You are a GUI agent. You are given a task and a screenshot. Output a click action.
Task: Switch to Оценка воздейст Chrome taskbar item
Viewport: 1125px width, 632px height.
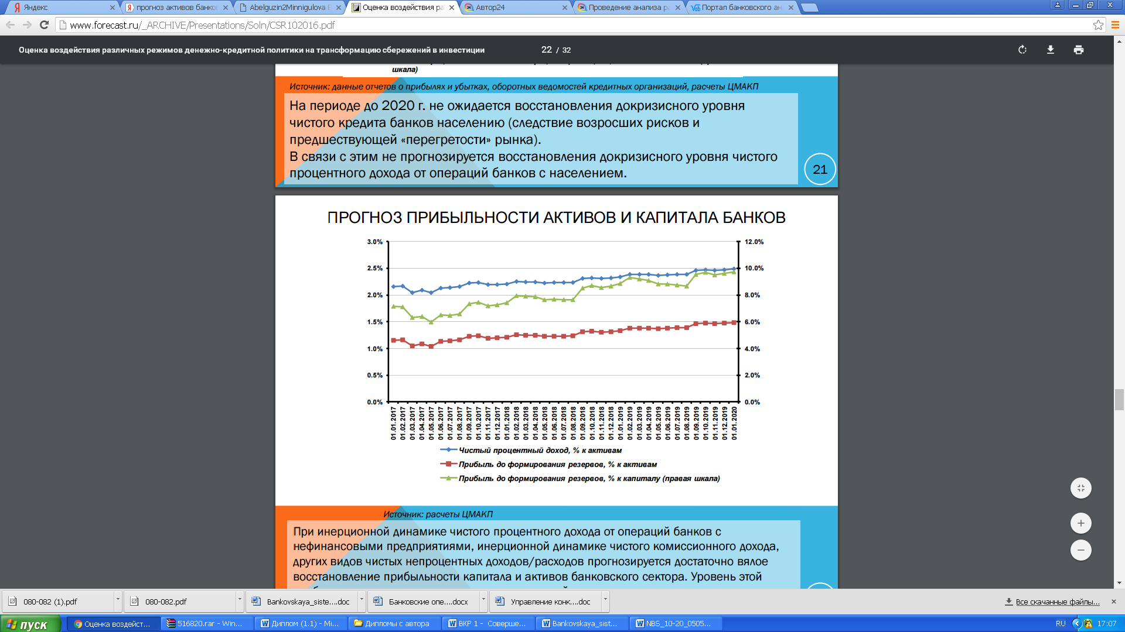pyautogui.click(x=114, y=624)
